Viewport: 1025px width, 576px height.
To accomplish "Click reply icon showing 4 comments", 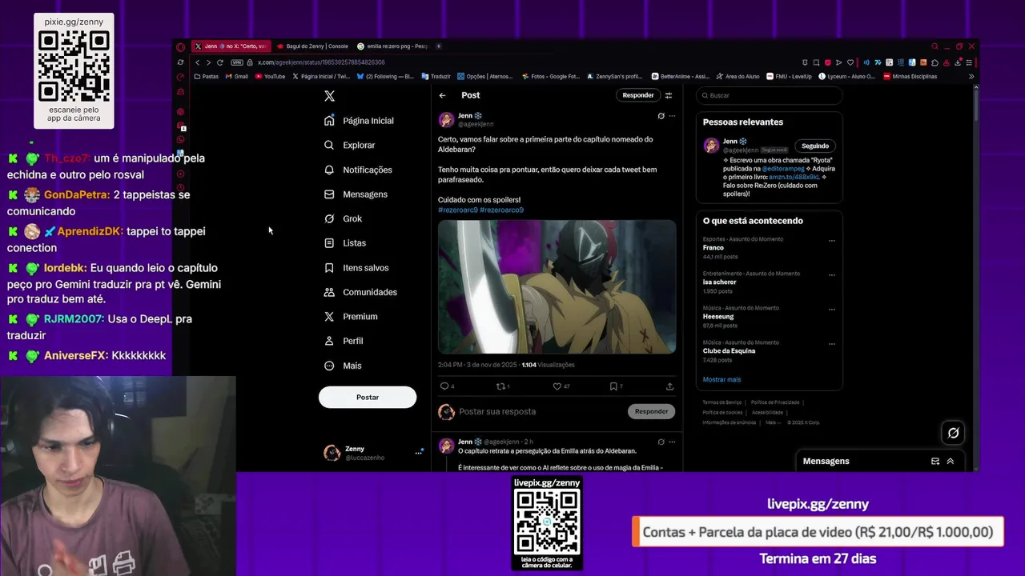I will (448, 386).
